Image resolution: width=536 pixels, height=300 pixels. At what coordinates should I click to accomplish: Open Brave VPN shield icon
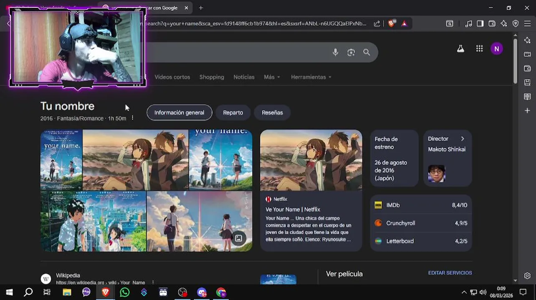[x=516, y=24]
